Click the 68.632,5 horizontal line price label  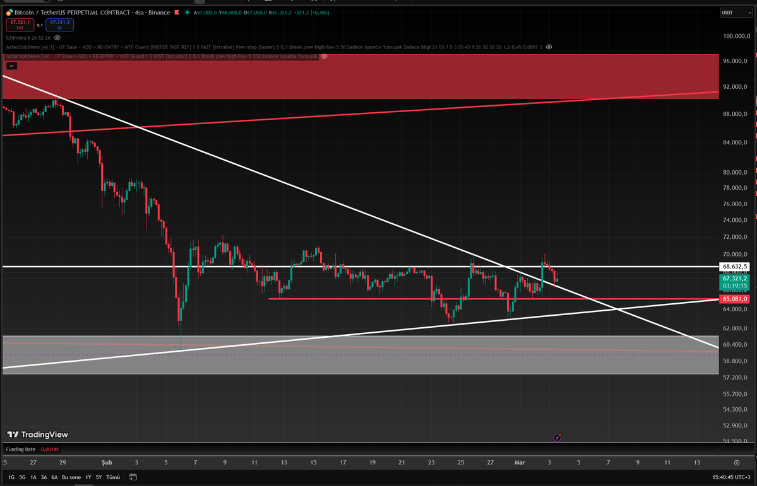pos(734,267)
